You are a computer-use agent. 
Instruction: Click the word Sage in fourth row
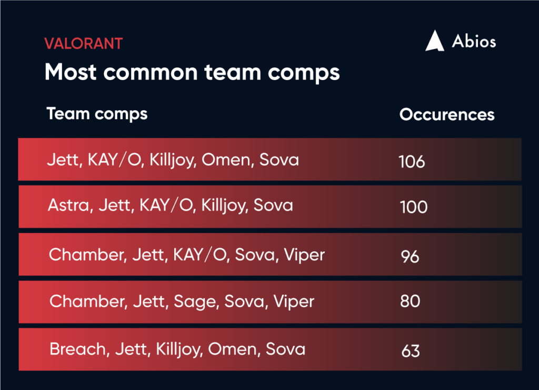pos(195,302)
